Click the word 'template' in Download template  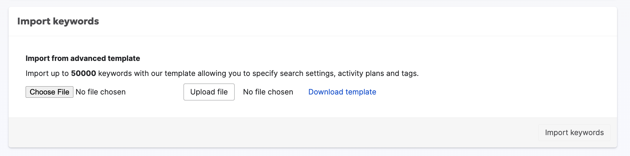tap(361, 92)
